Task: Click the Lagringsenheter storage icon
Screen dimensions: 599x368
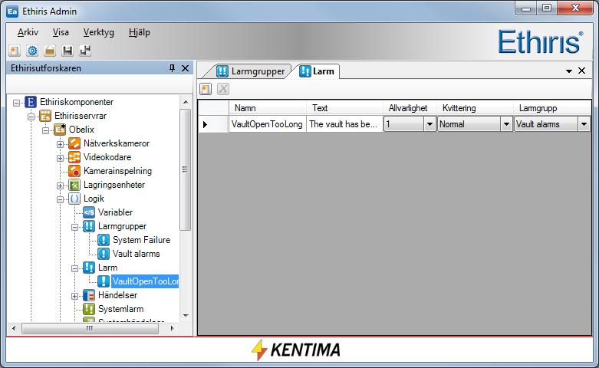Action: [74, 185]
